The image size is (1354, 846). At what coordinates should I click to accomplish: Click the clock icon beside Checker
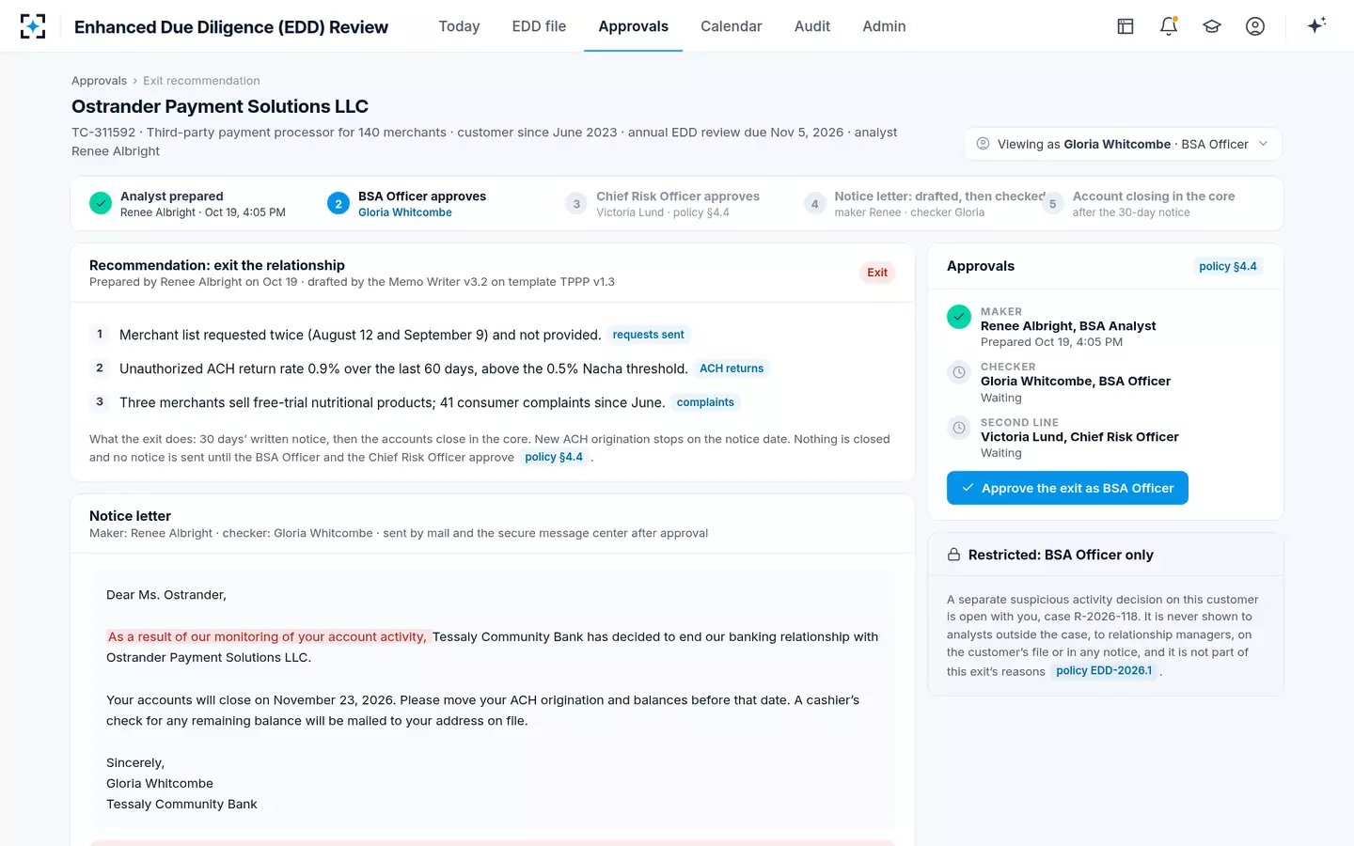pos(959,372)
